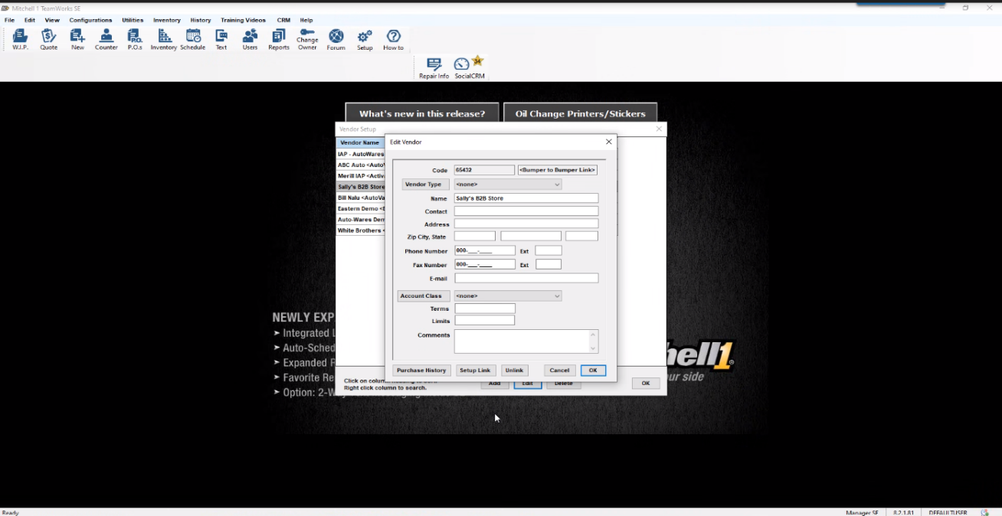1002x516 pixels.
Task: Click the P.O.s toolbar icon
Action: [x=135, y=38]
